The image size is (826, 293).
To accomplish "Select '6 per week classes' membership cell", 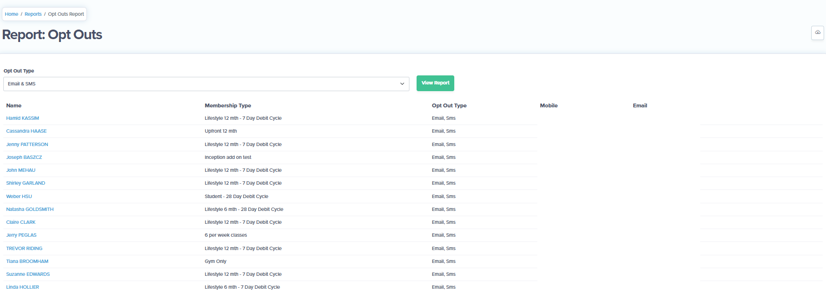I will (226, 235).
